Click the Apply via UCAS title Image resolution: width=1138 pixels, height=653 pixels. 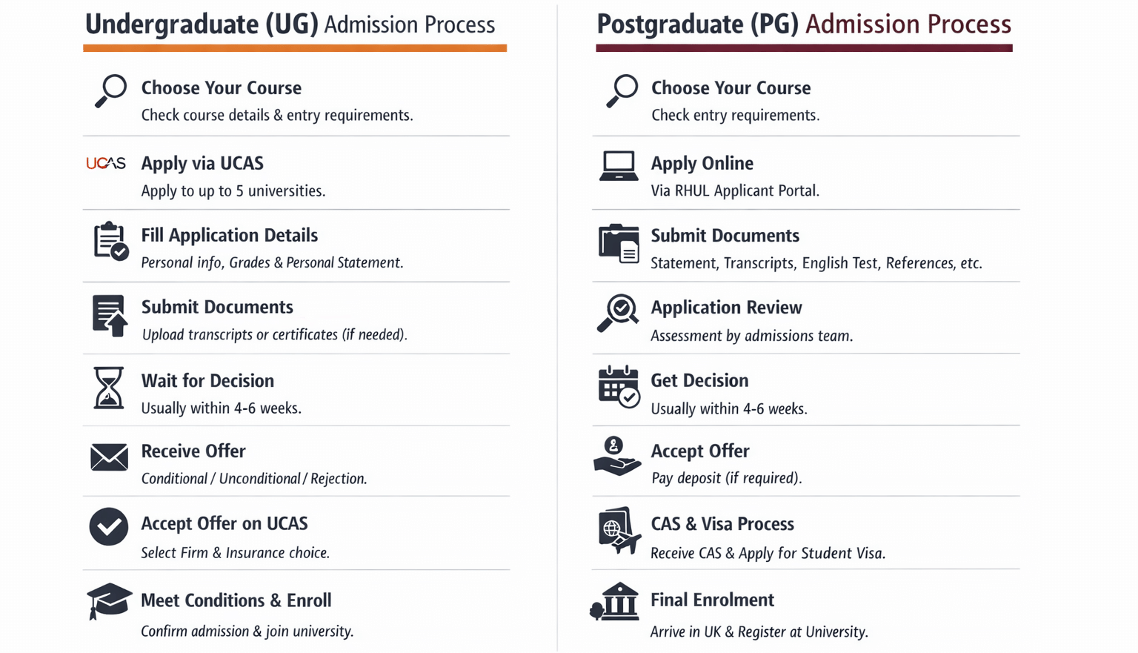coord(202,163)
